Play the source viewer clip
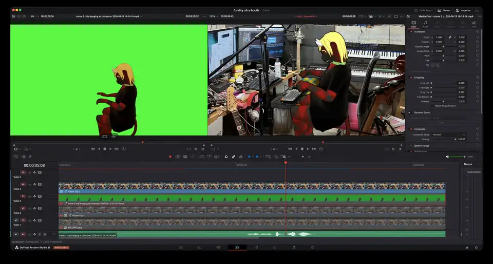The image size is (493, 264). pos(110,149)
